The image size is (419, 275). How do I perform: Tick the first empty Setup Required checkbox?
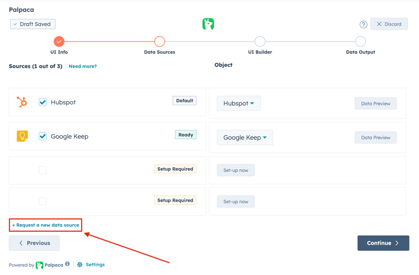pos(43,170)
